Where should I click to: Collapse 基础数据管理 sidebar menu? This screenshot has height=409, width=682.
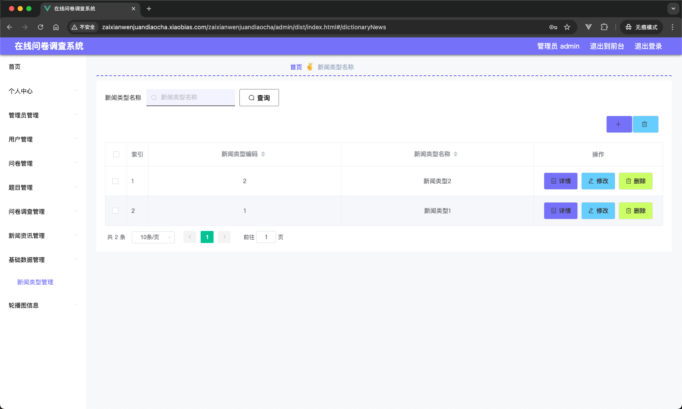(x=43, y=259)
